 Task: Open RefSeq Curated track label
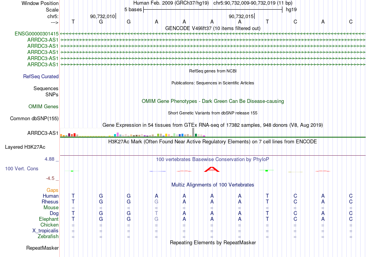41,76
